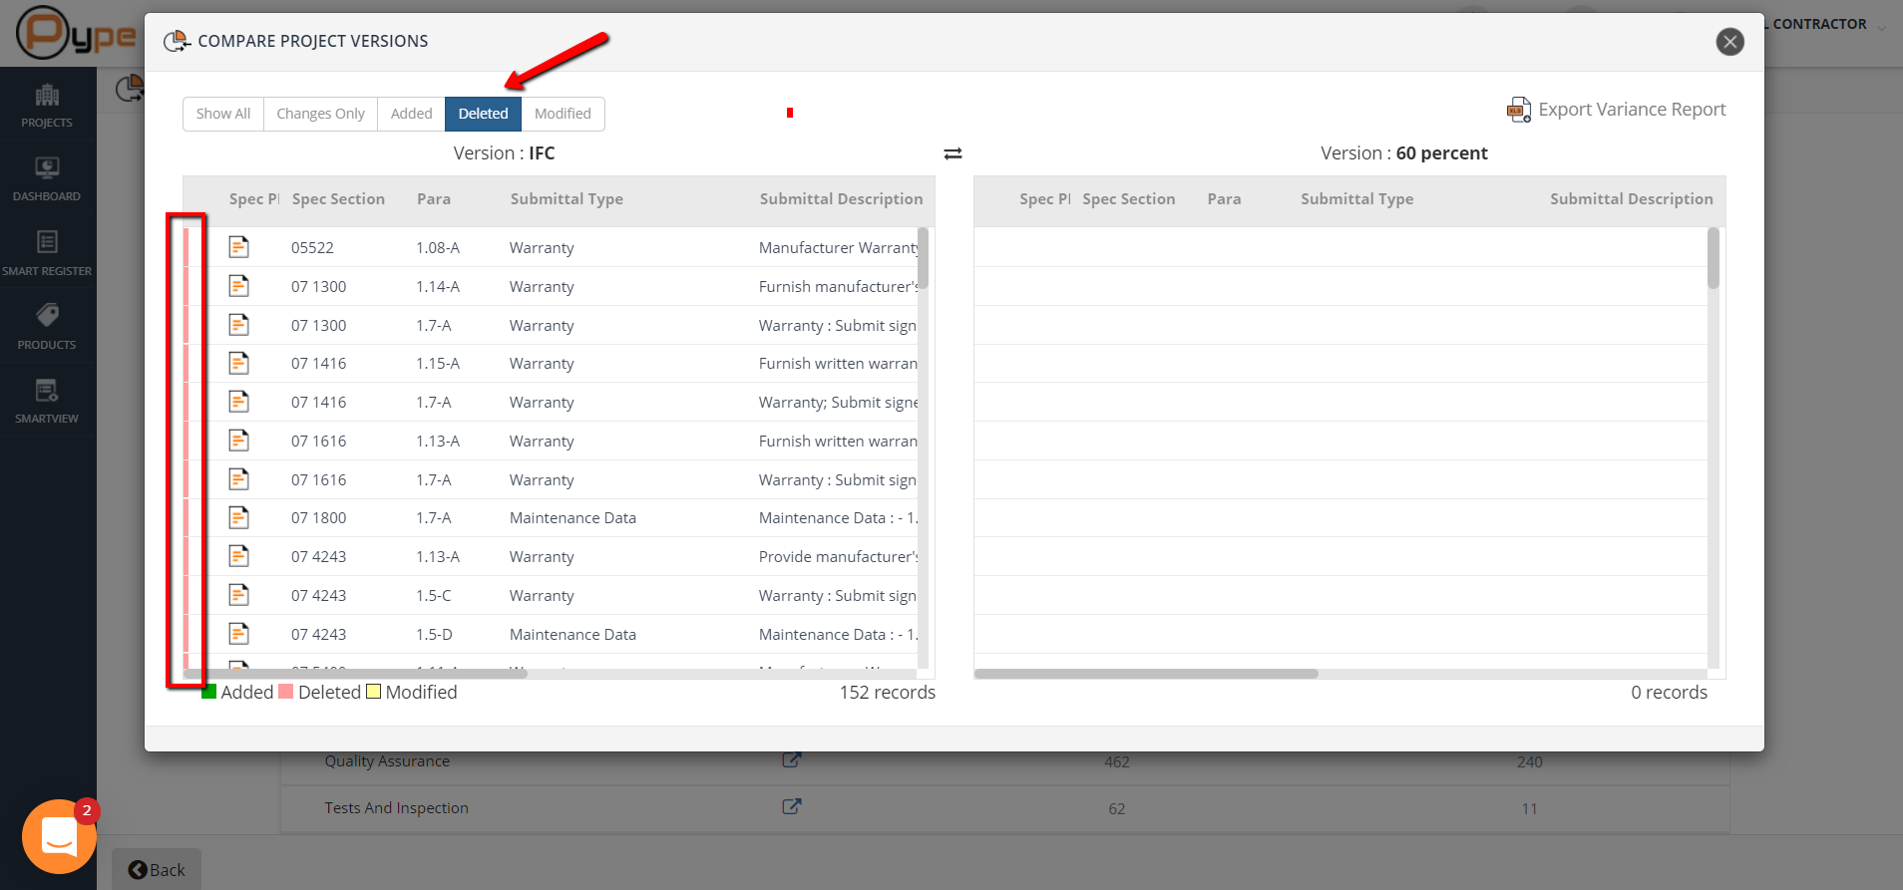1903x890 pixels.
Task: Click document icon for 07 1416 1.15-A
Action: pyautogui.click(x=238, y=363)
